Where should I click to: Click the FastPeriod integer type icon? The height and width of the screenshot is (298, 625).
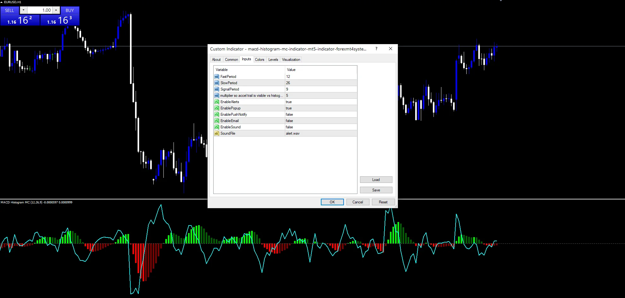pyautogui.click(x=216, y=77)
